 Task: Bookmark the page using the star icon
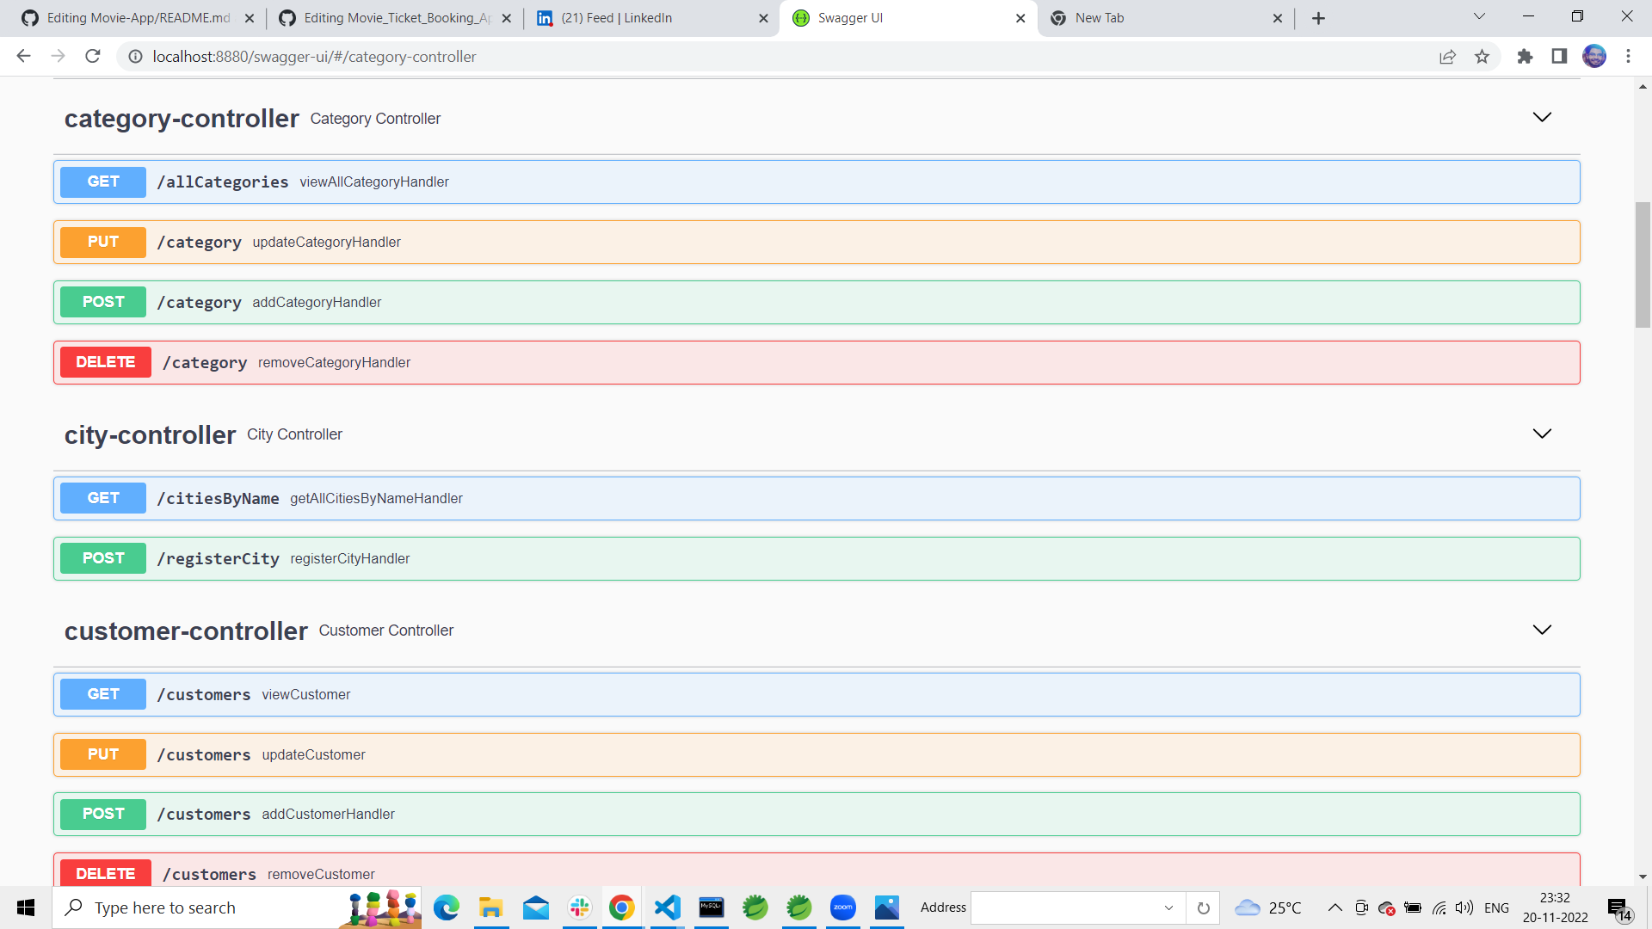[x=1482, y=56]
